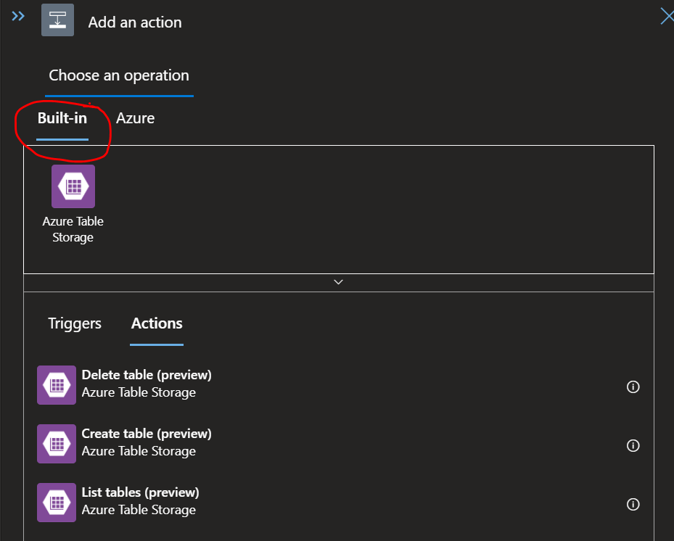Choose the Create table (preview) action

pyautogui.click(x=147, y=434)
